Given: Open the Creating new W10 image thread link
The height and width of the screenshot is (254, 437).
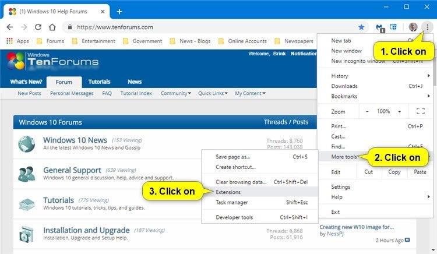Looking at the screenshot, I should [x=357, y=227].
